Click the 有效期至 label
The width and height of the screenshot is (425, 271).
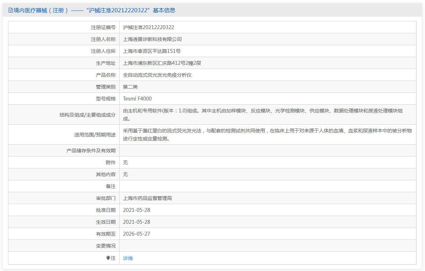[x=106, y=234]
